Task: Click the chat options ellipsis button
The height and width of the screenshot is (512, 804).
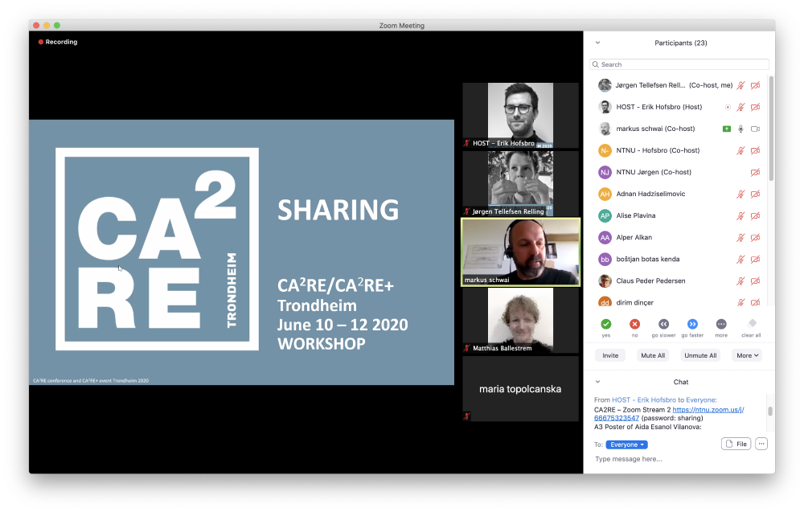Action: pos(761,444)
